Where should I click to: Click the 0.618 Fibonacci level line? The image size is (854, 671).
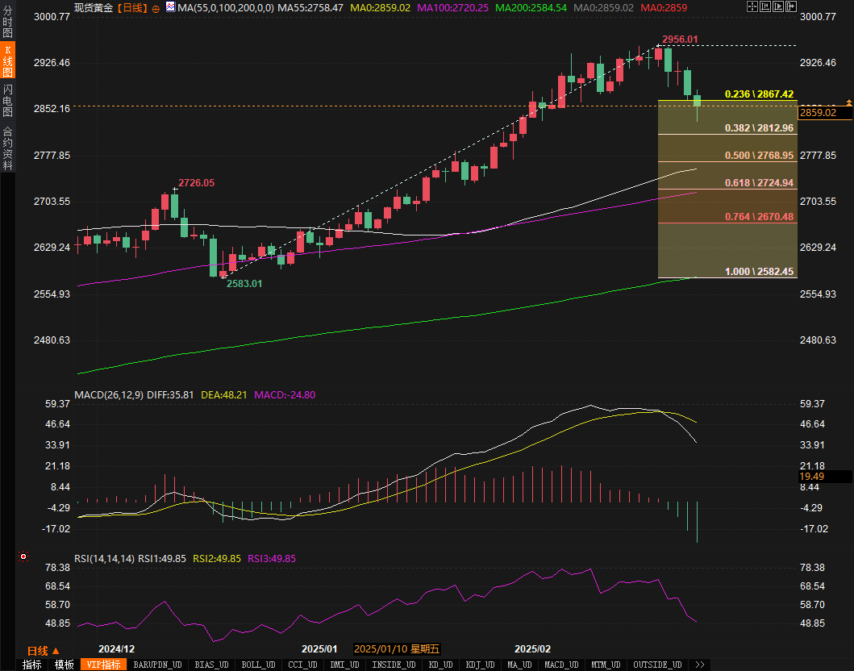point(726,190)
